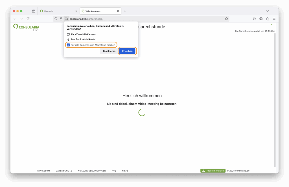Switch to the Übersicht tab
This screenshot has width=289, height=187.
tap(58, 11)
